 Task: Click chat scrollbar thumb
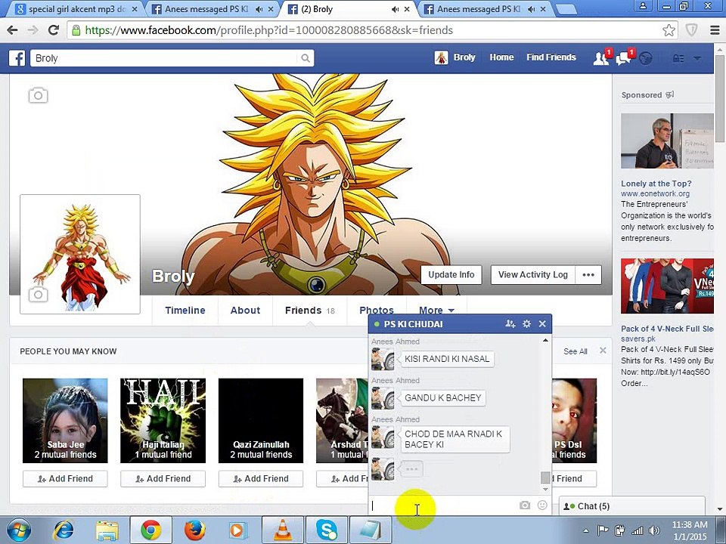[545, 478]
